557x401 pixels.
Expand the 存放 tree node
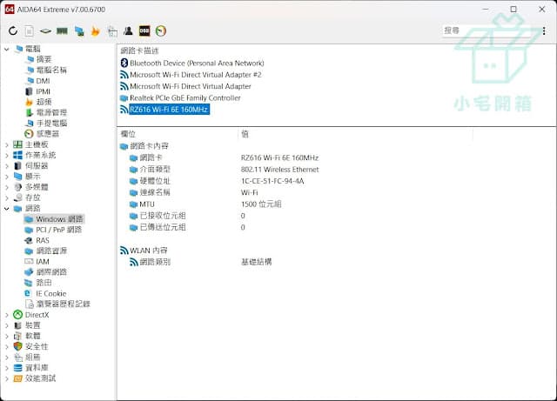pos(7,197)
